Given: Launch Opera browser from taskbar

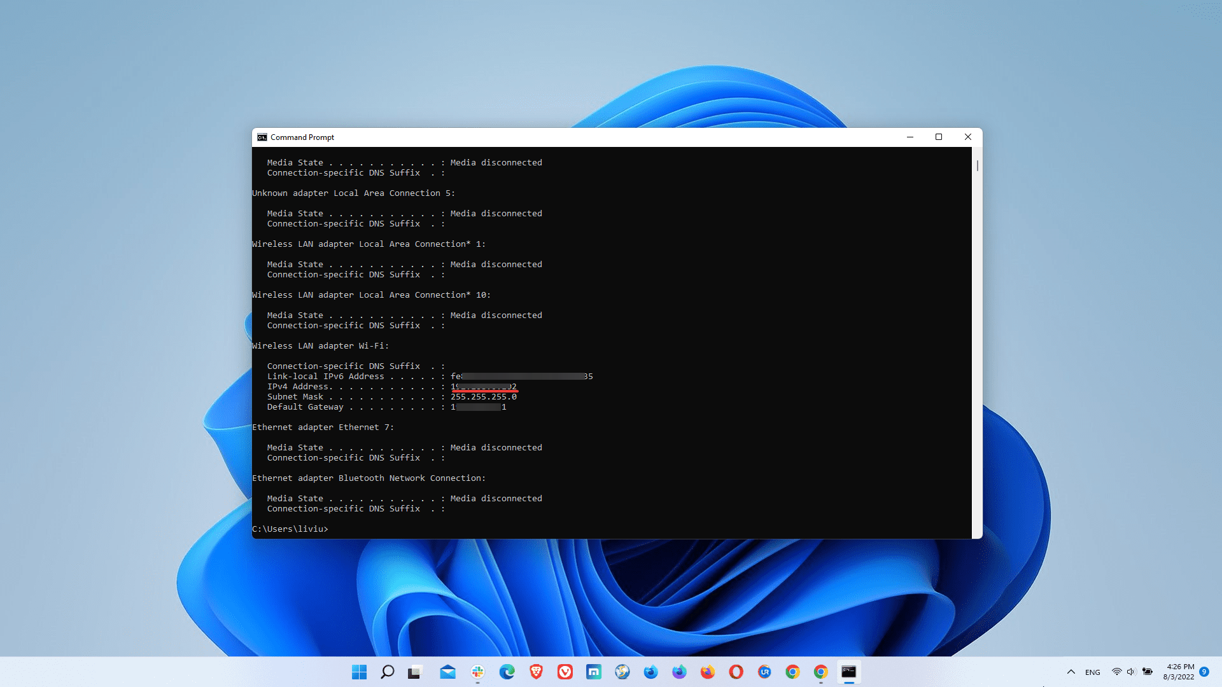Looking at the screenshot, I should 736,672.
